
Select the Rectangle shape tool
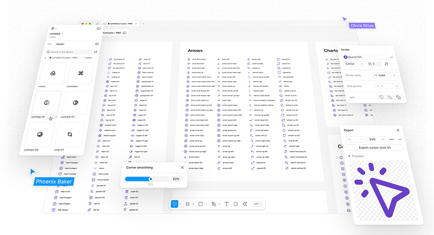(200, 204)
